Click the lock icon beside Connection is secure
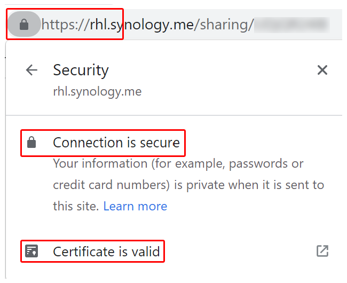Screen dimensions: 347x283 pos(31,142)
